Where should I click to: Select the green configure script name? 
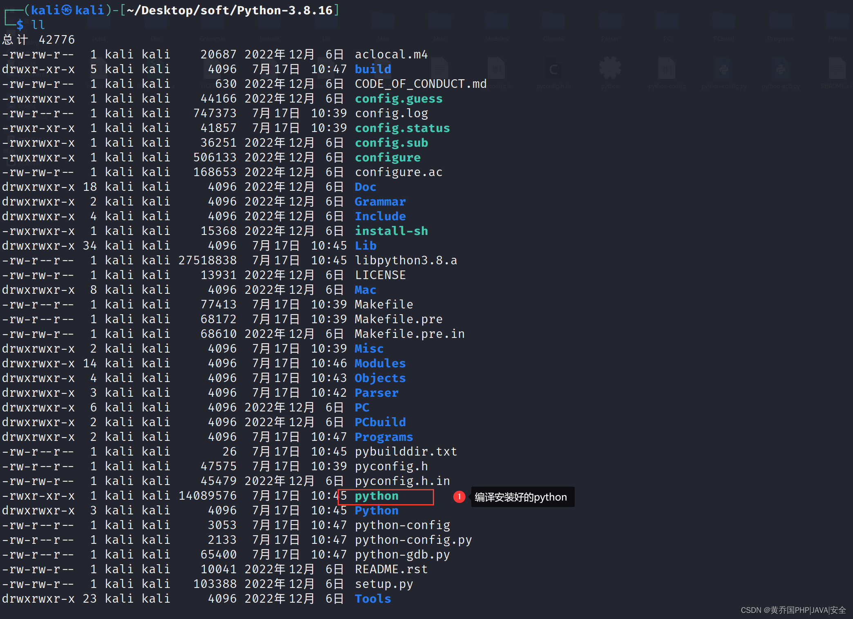tap(387, 157)
